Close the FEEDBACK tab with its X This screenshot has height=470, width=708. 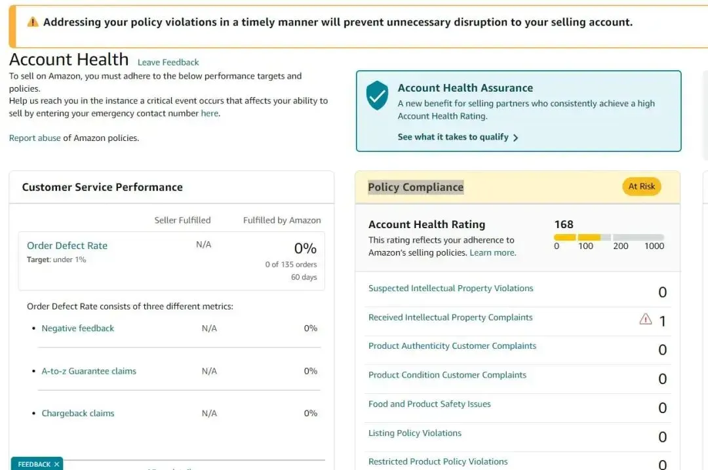tap(56, 464)
